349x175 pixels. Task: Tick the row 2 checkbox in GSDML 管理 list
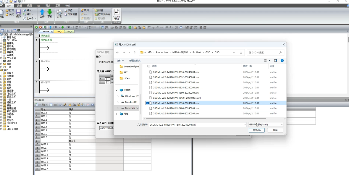pyautogui.click(x=108, y=82)
